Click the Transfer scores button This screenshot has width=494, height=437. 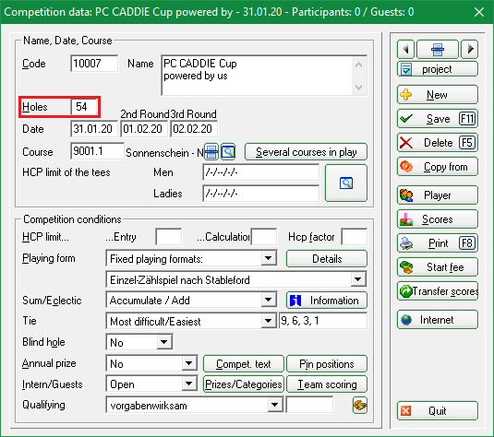click(x=438, y=291)
